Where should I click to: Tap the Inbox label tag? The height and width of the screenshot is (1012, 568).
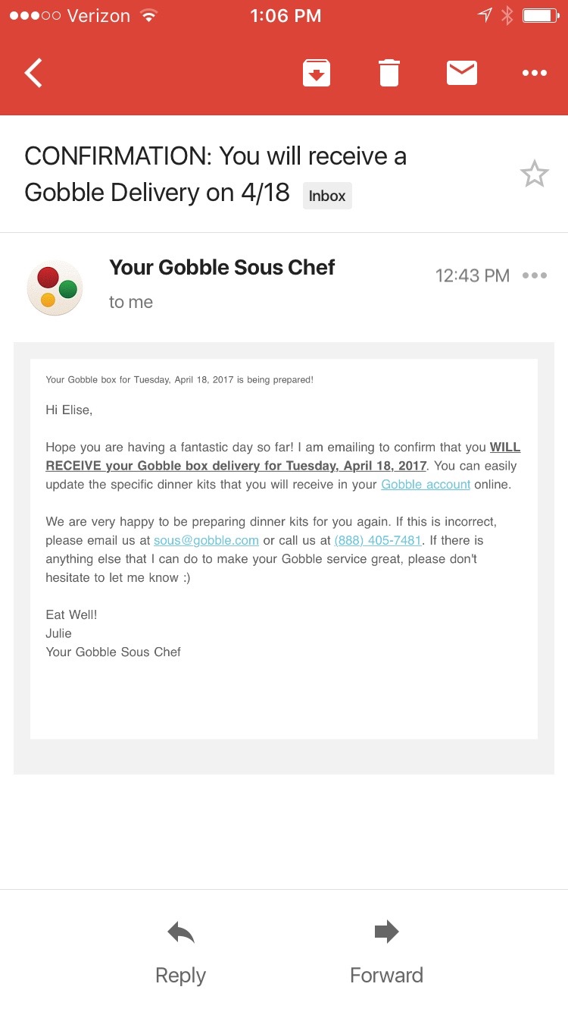point(327,196)
